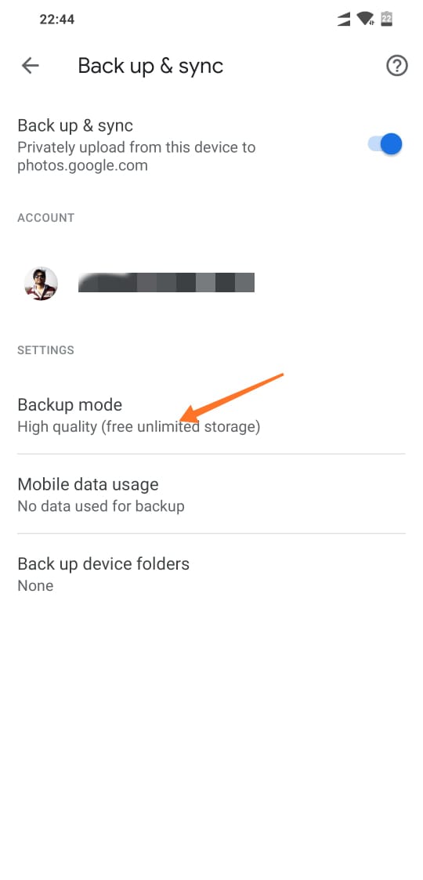Tap the blurred account email address

[166, 282]
